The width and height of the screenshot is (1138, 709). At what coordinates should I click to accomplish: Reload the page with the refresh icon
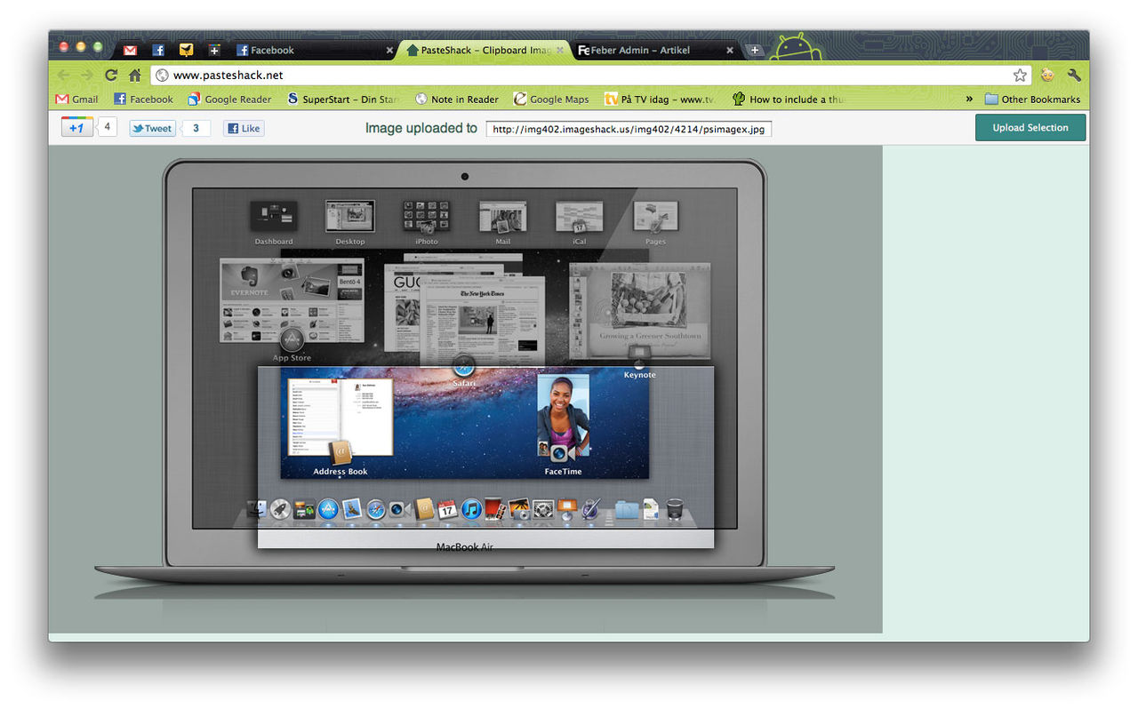tap(111, 76)
